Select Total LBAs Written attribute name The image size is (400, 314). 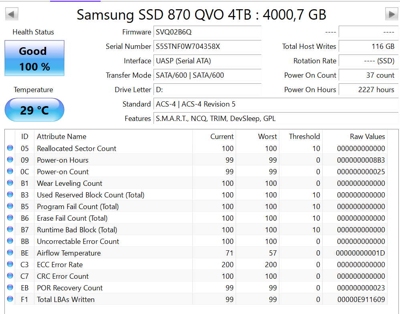click(66, 300)
